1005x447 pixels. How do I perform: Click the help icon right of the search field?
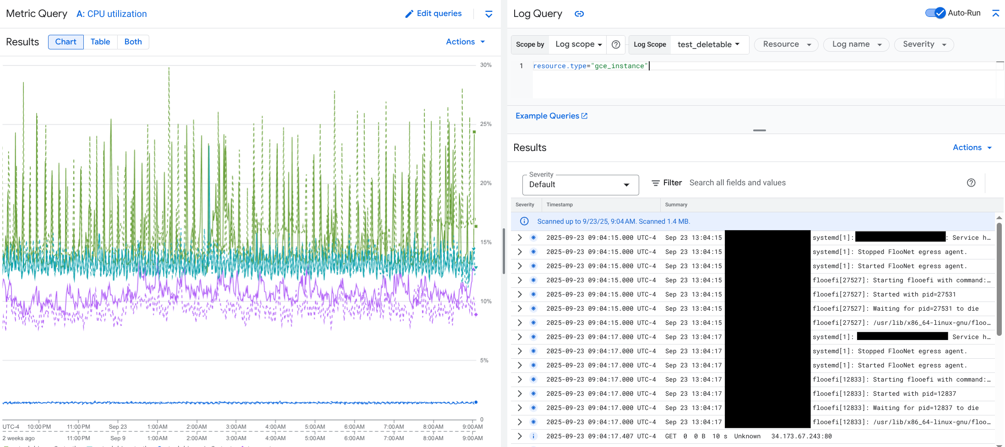[971, 183]
